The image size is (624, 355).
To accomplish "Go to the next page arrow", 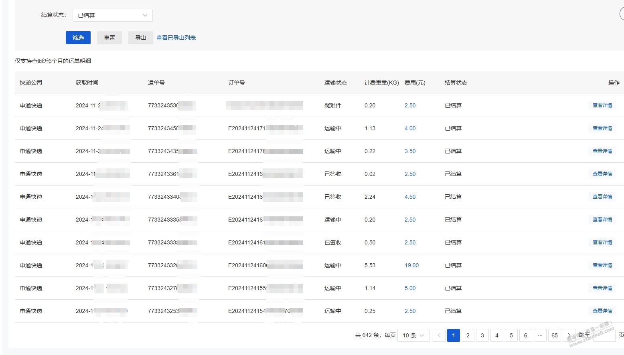I will [x=569, y=335].
